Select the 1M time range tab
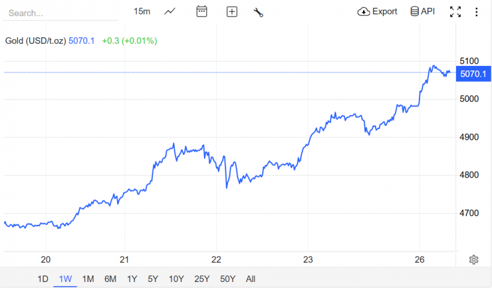492x288 pixels. pyautogui.click(x=88, y=279)
